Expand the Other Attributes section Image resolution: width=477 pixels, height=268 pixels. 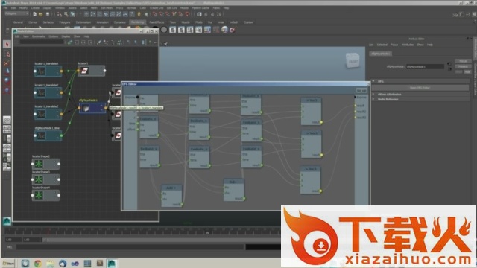pos(389,95)
